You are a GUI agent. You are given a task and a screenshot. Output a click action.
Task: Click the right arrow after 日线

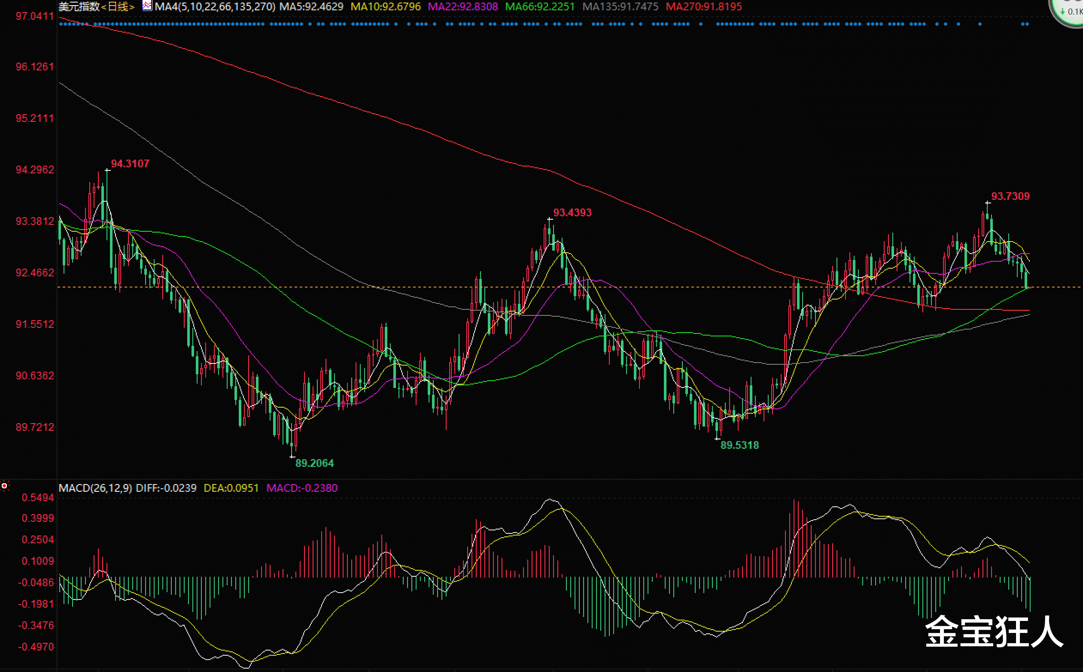[132, 7]
